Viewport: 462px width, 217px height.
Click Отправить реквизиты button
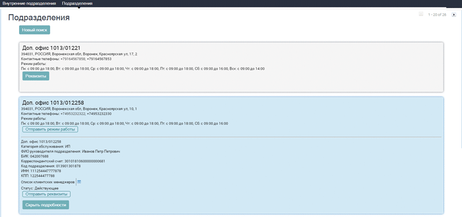[47, 195]
